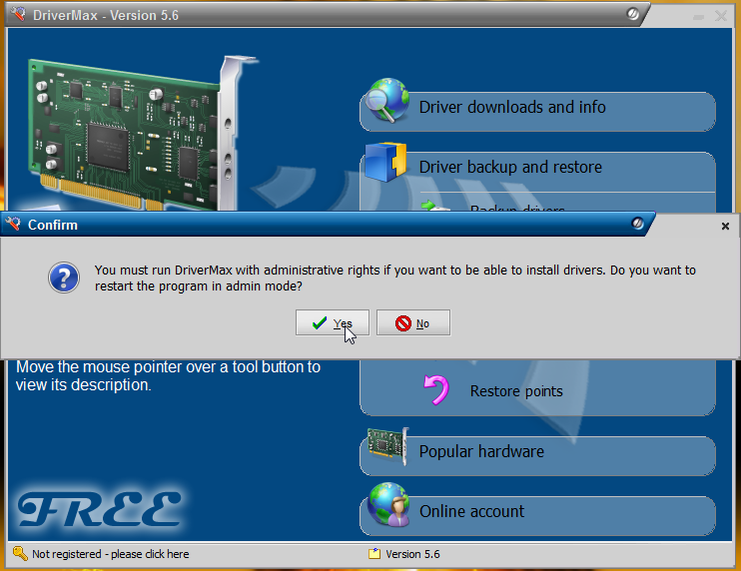Image resolution: width=741 pixels, height=571 pixels.
Task: Click the network card Popular hardware icon
Action: [x=386, y=451]
